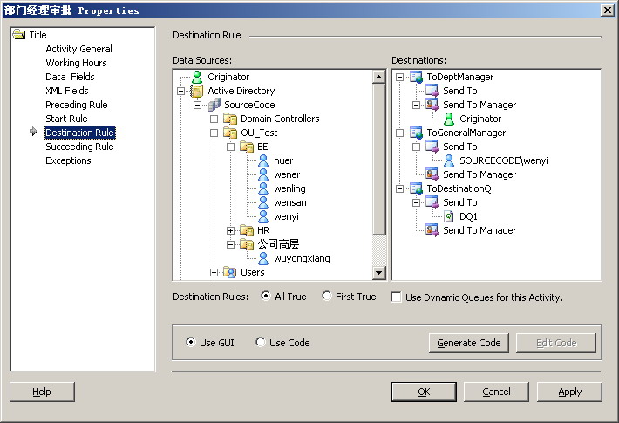Screen dimensions: 619x423
Task: Select the All True radio button
Action: (266, 296)
